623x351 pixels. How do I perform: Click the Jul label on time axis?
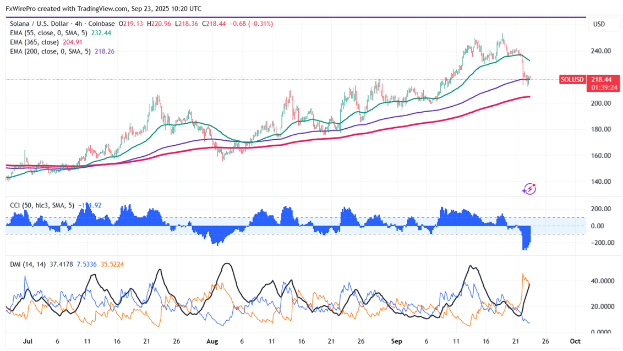click(x=28, y=342)
